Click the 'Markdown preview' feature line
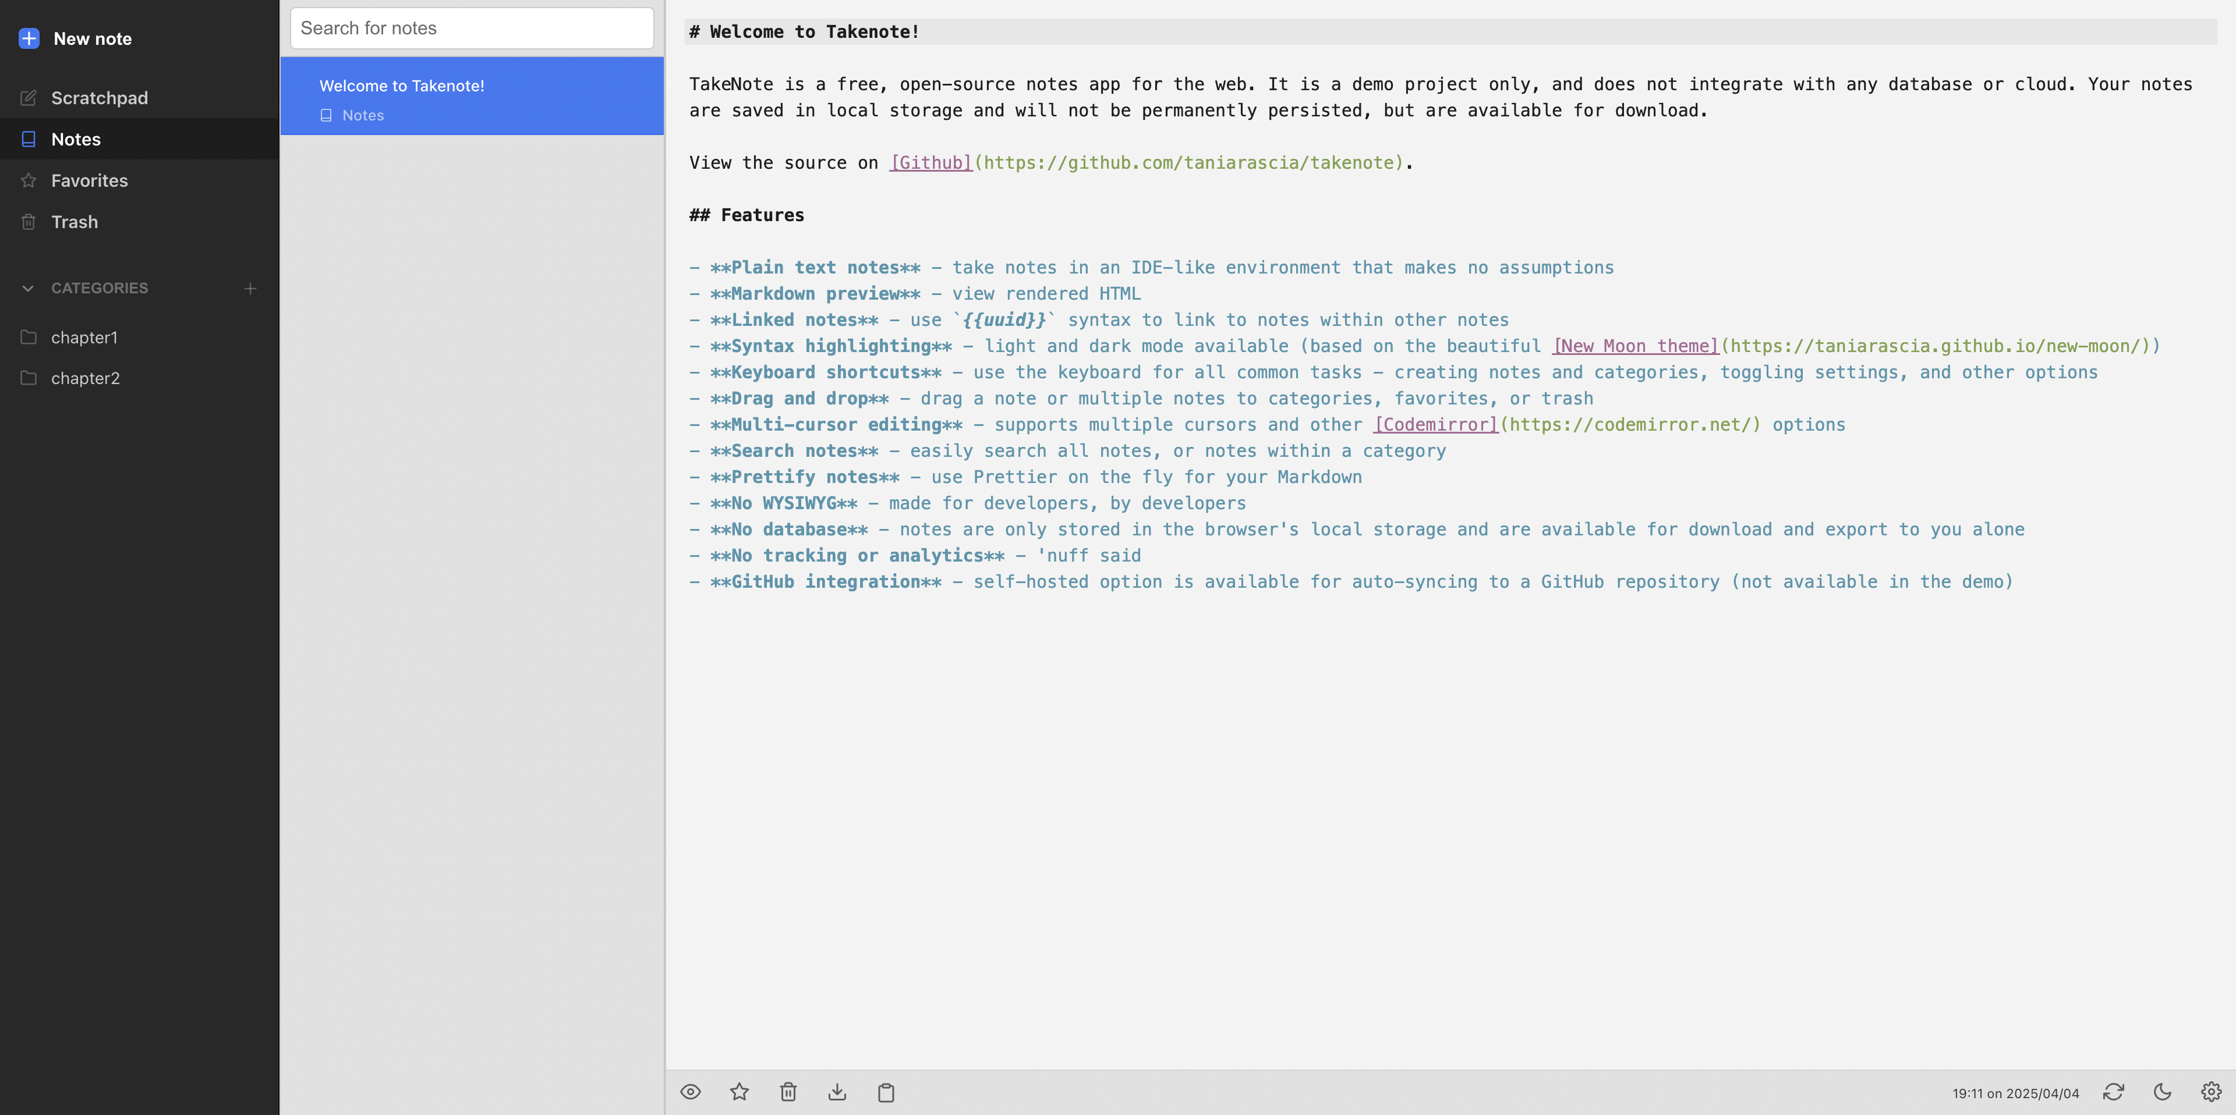2236x1115 pixels. click(x=915, y=293)
